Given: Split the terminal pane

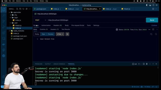Looking at the screenshot, I should point(144,64).
